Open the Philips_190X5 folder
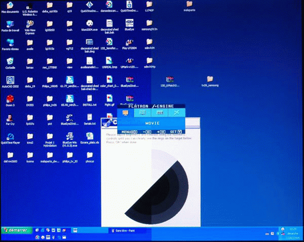 point(50,83)
